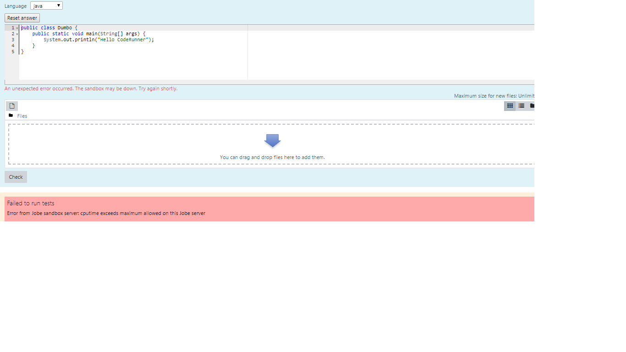Click in code editor on println line
Screen dimensions: 626x352
(x=99, y=40)
